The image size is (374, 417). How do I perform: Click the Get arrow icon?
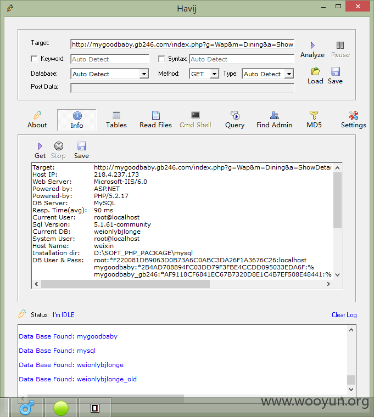click(x=40, y=146)
